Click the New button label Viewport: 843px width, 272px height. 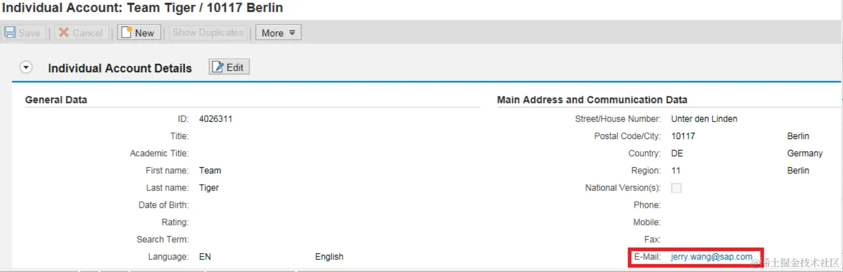[x=144, y=33]
